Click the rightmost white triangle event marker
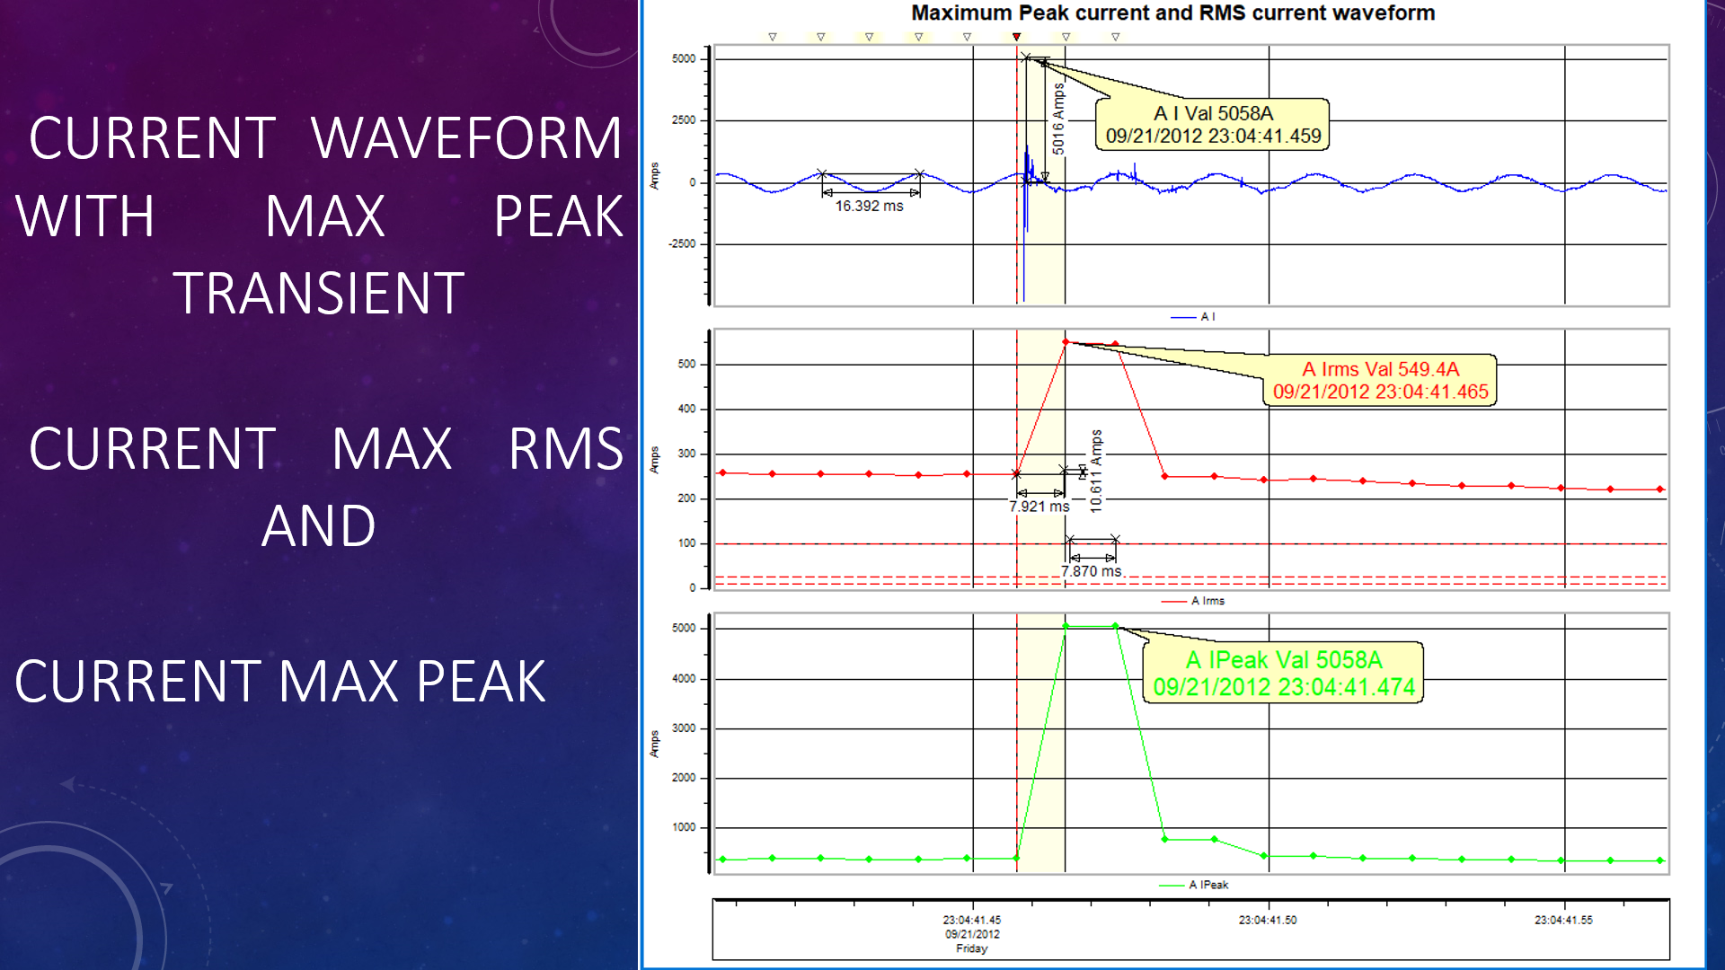This screenshot has height=970, width=1725. click(x=1114, y=38)
